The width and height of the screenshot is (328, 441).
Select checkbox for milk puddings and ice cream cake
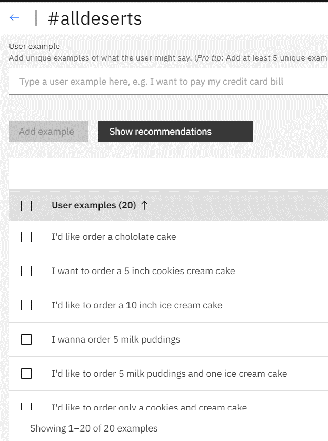(x=26, y=374)
